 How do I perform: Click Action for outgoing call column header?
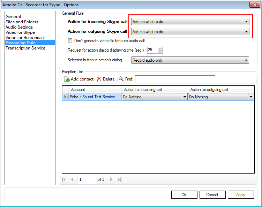221,90
